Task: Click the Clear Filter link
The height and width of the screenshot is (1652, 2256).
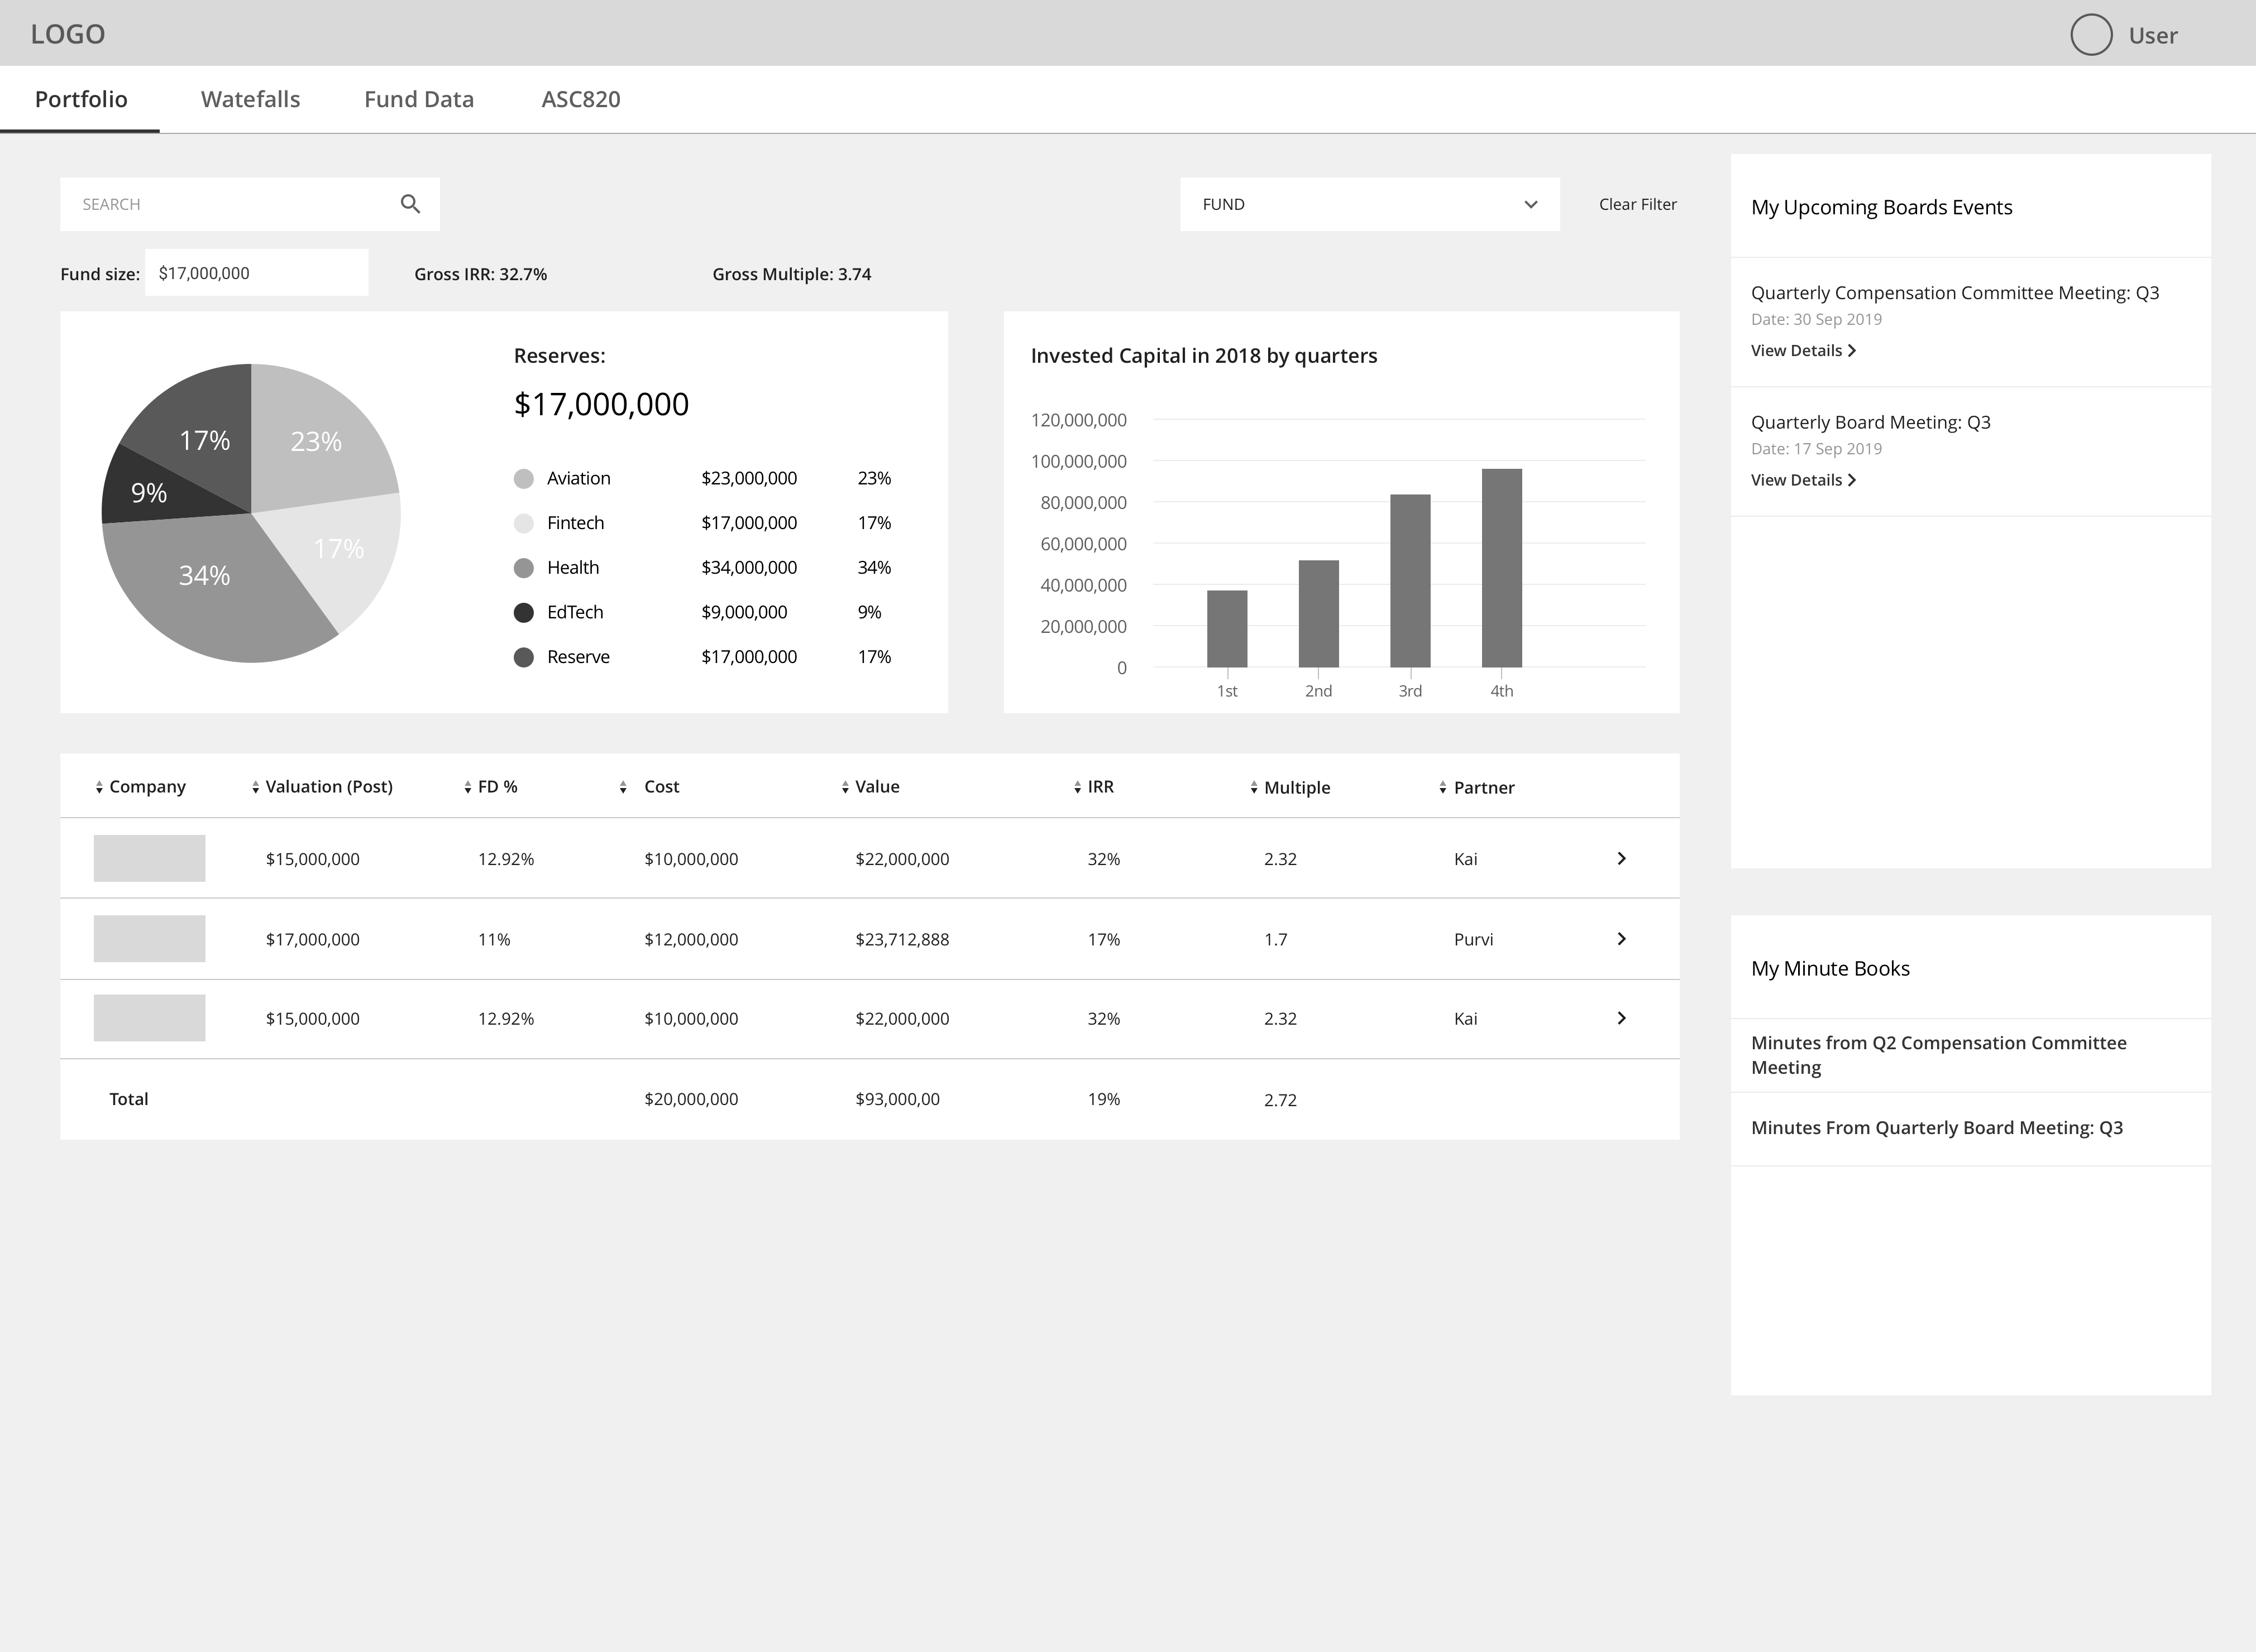Action: (x=1637, y=204)
